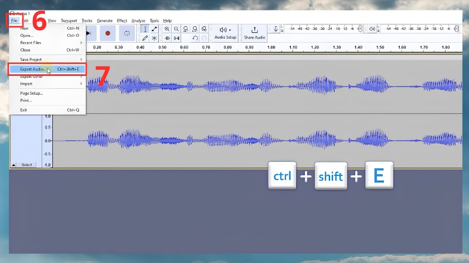
Task: Choose Close from the File menu
Action: (x=48, y=50)
